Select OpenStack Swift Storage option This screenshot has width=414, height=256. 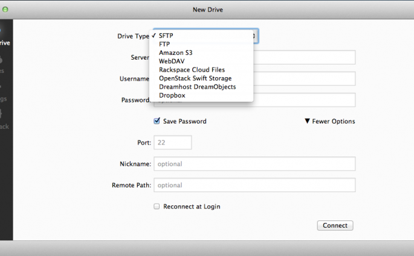click(195, 78)
